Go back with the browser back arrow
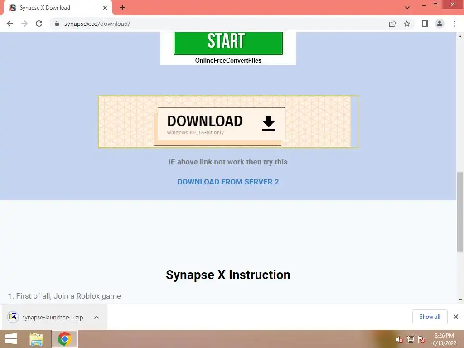 point(10,24)
